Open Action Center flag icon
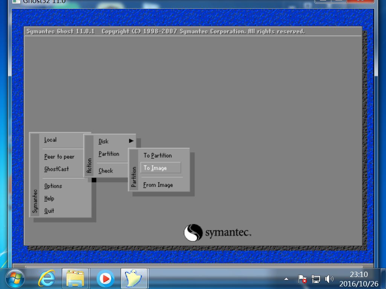 click(302, 279)
